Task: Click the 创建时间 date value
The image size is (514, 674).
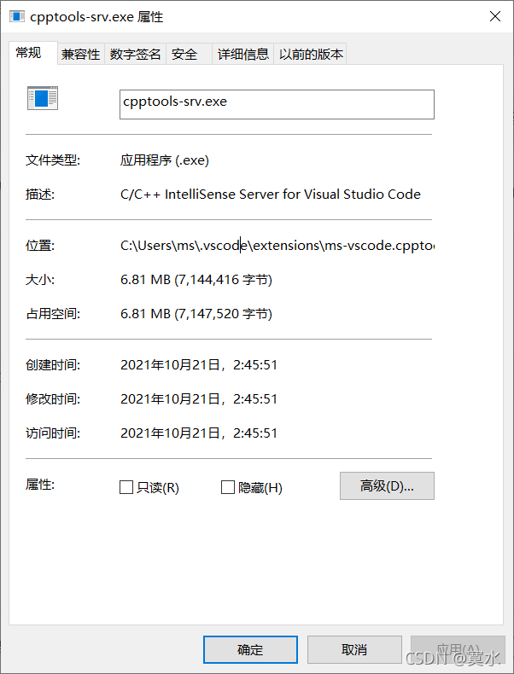Action: point(199,365)
